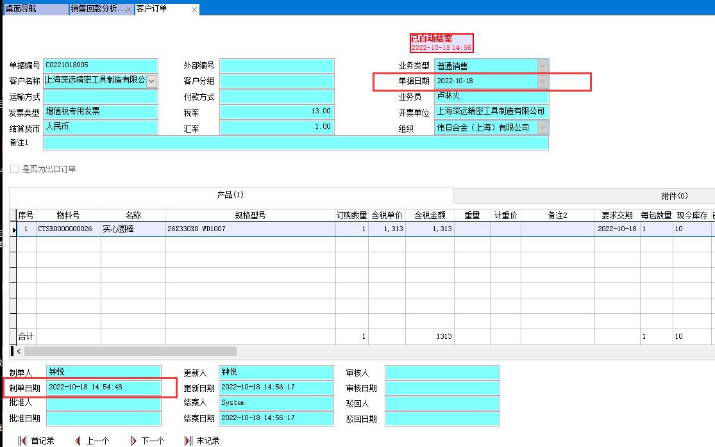Switch to the 桌面导航 tab
This screenshot has width=715, height=447.
point(35,9)
